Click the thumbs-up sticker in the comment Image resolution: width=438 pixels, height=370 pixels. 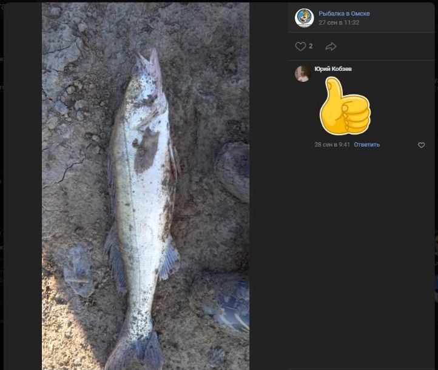click(x=344, y=107)
